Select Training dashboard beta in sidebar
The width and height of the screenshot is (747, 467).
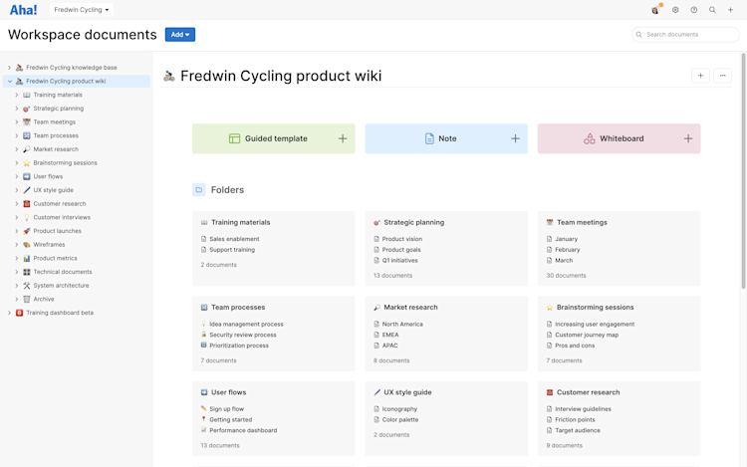60,313
